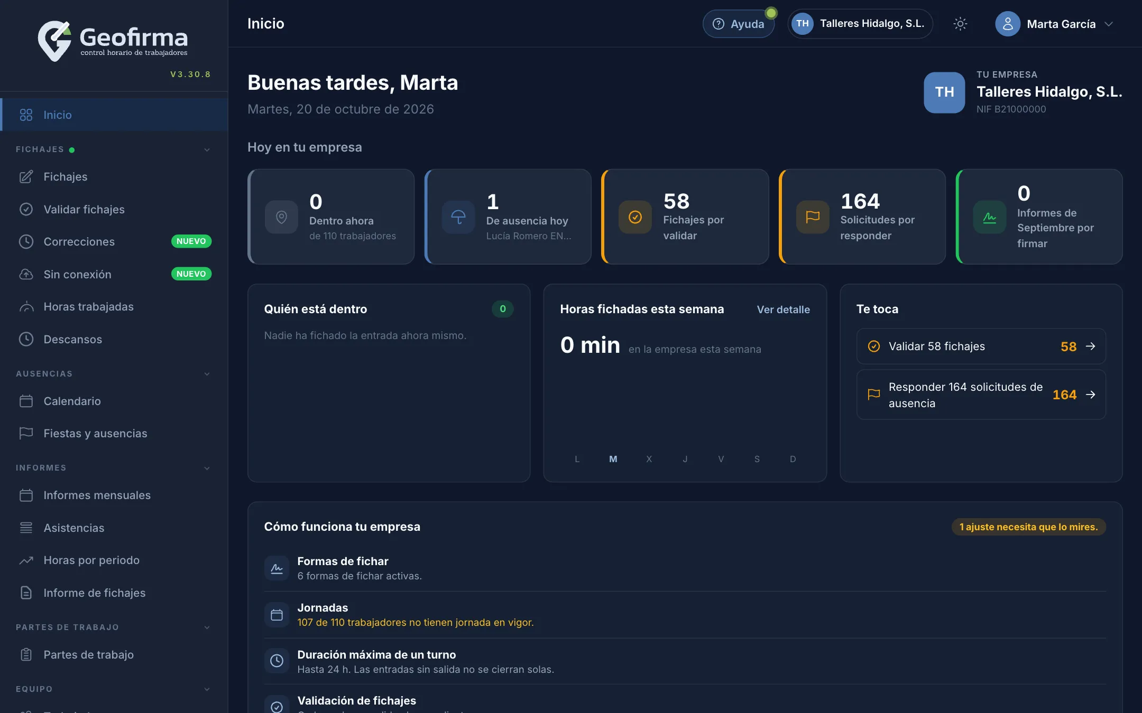Click Ver detalle link
Screen dimensions: 1142x713
(783, 309)
